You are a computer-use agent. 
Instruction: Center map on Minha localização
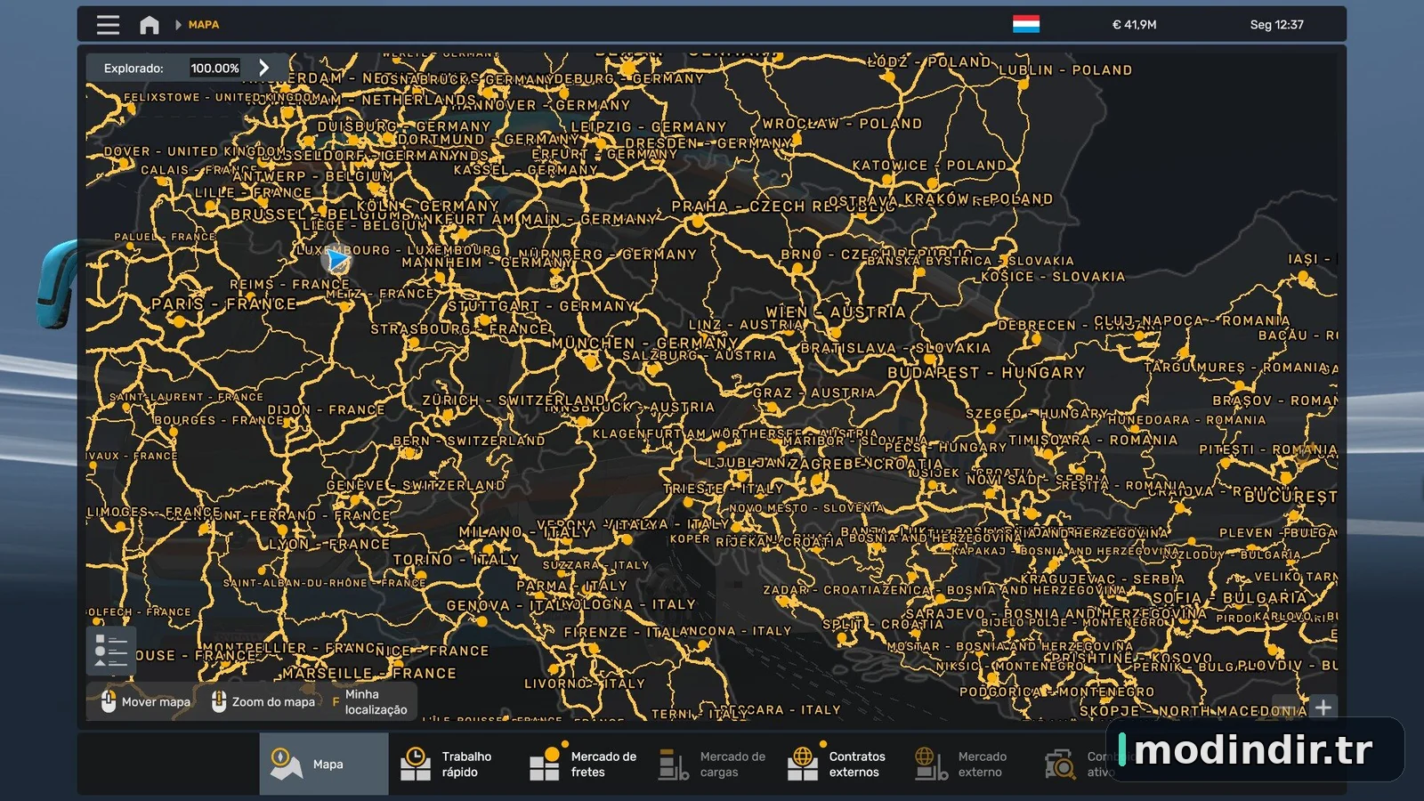tap(370, 702)
